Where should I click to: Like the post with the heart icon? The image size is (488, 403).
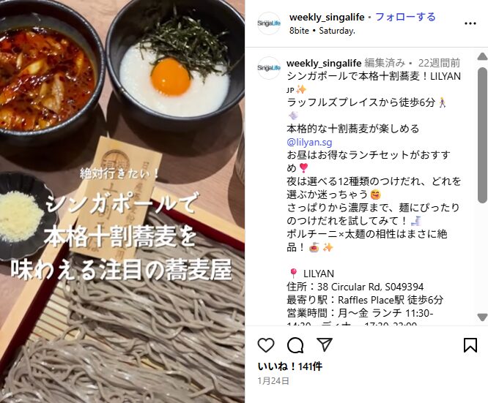[266, 345]
